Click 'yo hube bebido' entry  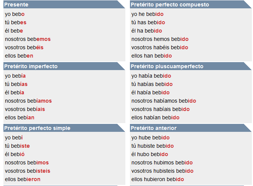pos(150,138)
